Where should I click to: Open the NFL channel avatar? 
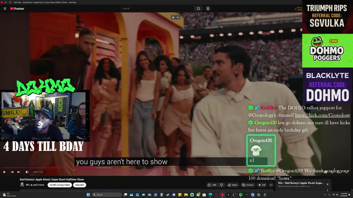pyautogui.click(x=22, y=185)
